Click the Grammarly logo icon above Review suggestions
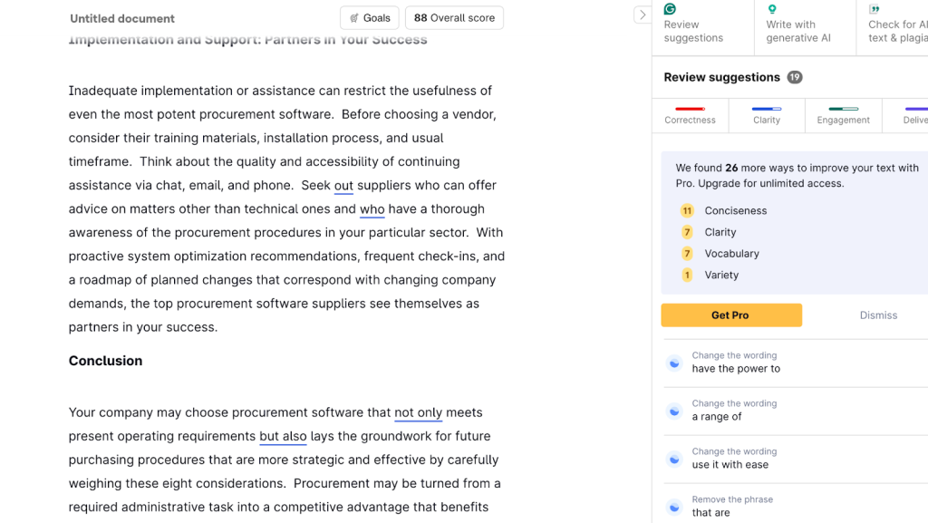 670,9
